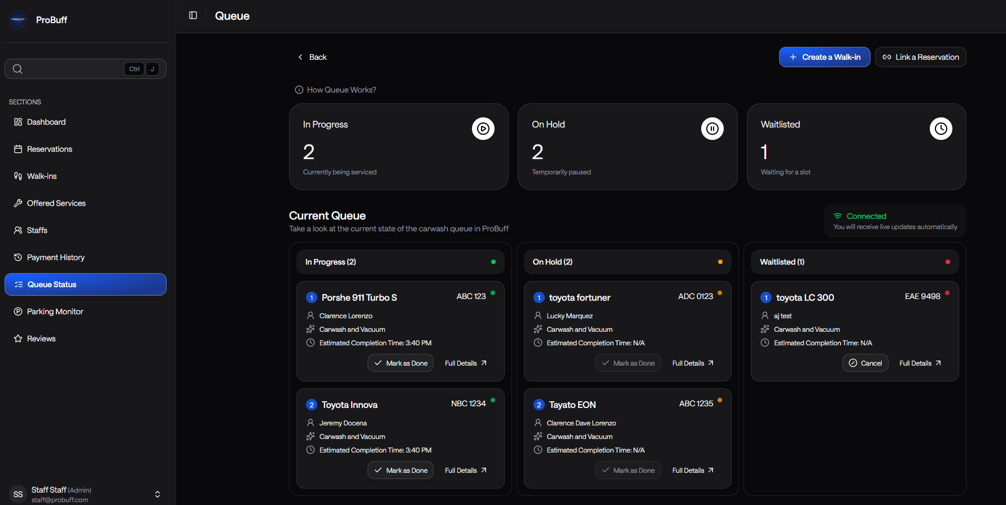Click arrow icon of Porshe 911 Full Details
This screenshot has height=505, width=1006.
point(484,363)
